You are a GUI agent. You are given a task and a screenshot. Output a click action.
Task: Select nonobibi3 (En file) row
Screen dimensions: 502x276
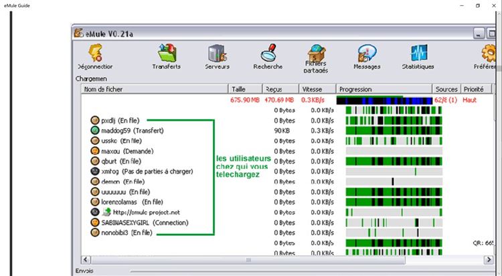point(127,232)
